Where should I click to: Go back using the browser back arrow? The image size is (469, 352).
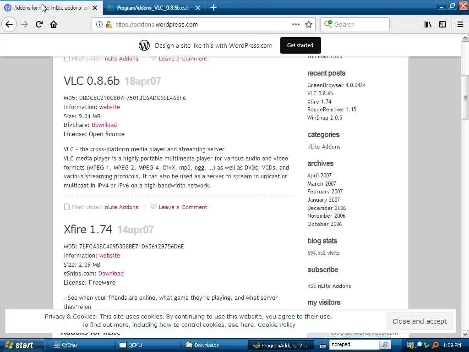tap(9, 24)
